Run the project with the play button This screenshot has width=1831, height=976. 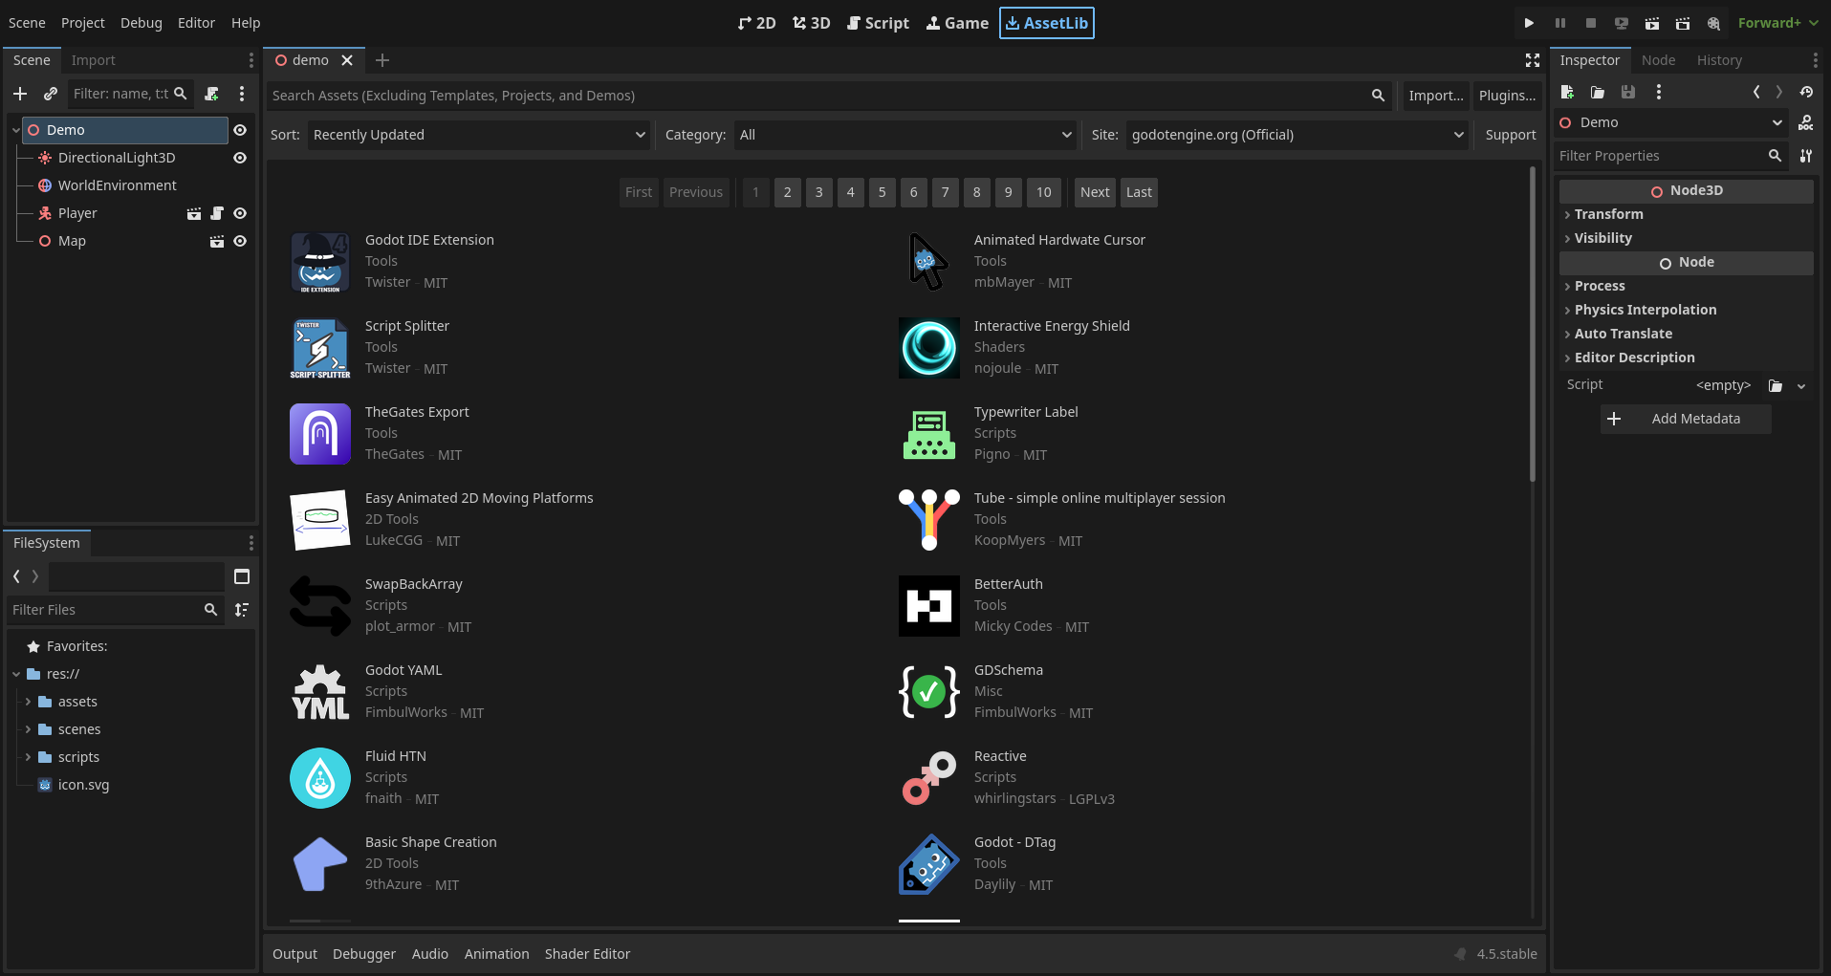(1529, 23)
